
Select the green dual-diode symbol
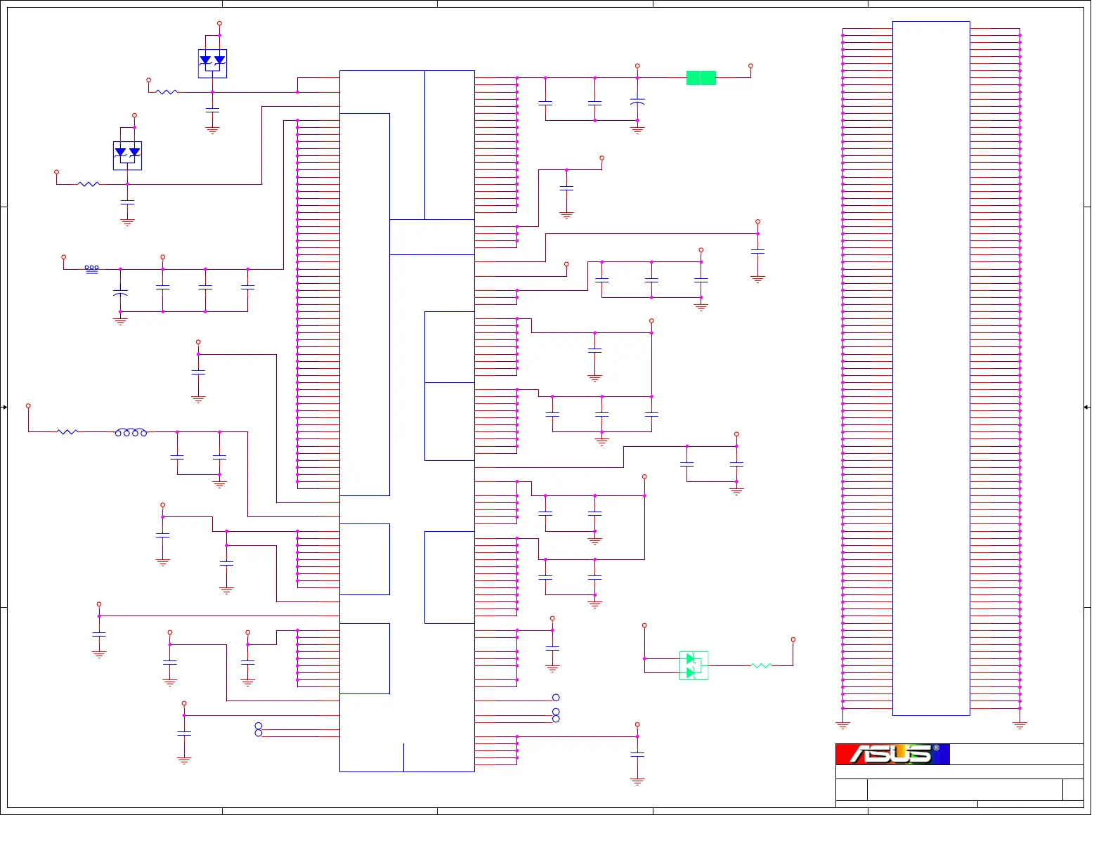[694, 666]
